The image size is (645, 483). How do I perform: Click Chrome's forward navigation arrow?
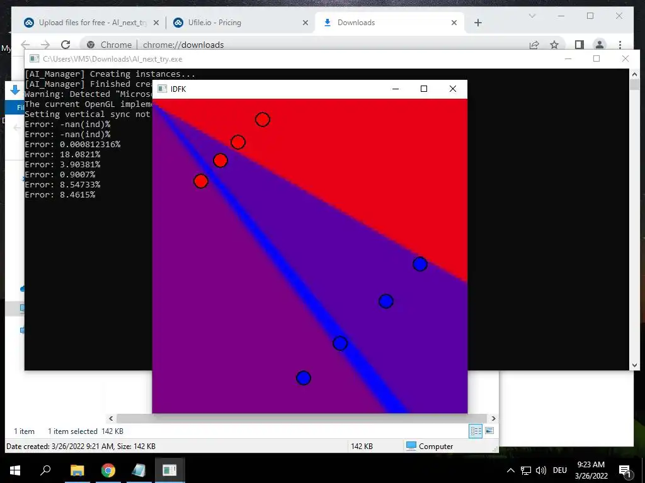[45, 45]
